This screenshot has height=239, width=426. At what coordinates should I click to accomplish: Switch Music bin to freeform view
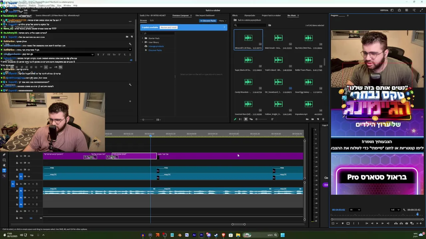pos(251,119)
